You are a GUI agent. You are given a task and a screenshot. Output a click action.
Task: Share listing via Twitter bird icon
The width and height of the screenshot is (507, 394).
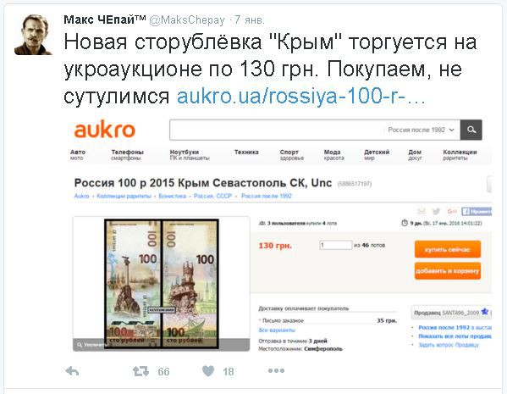pos(436,212)
